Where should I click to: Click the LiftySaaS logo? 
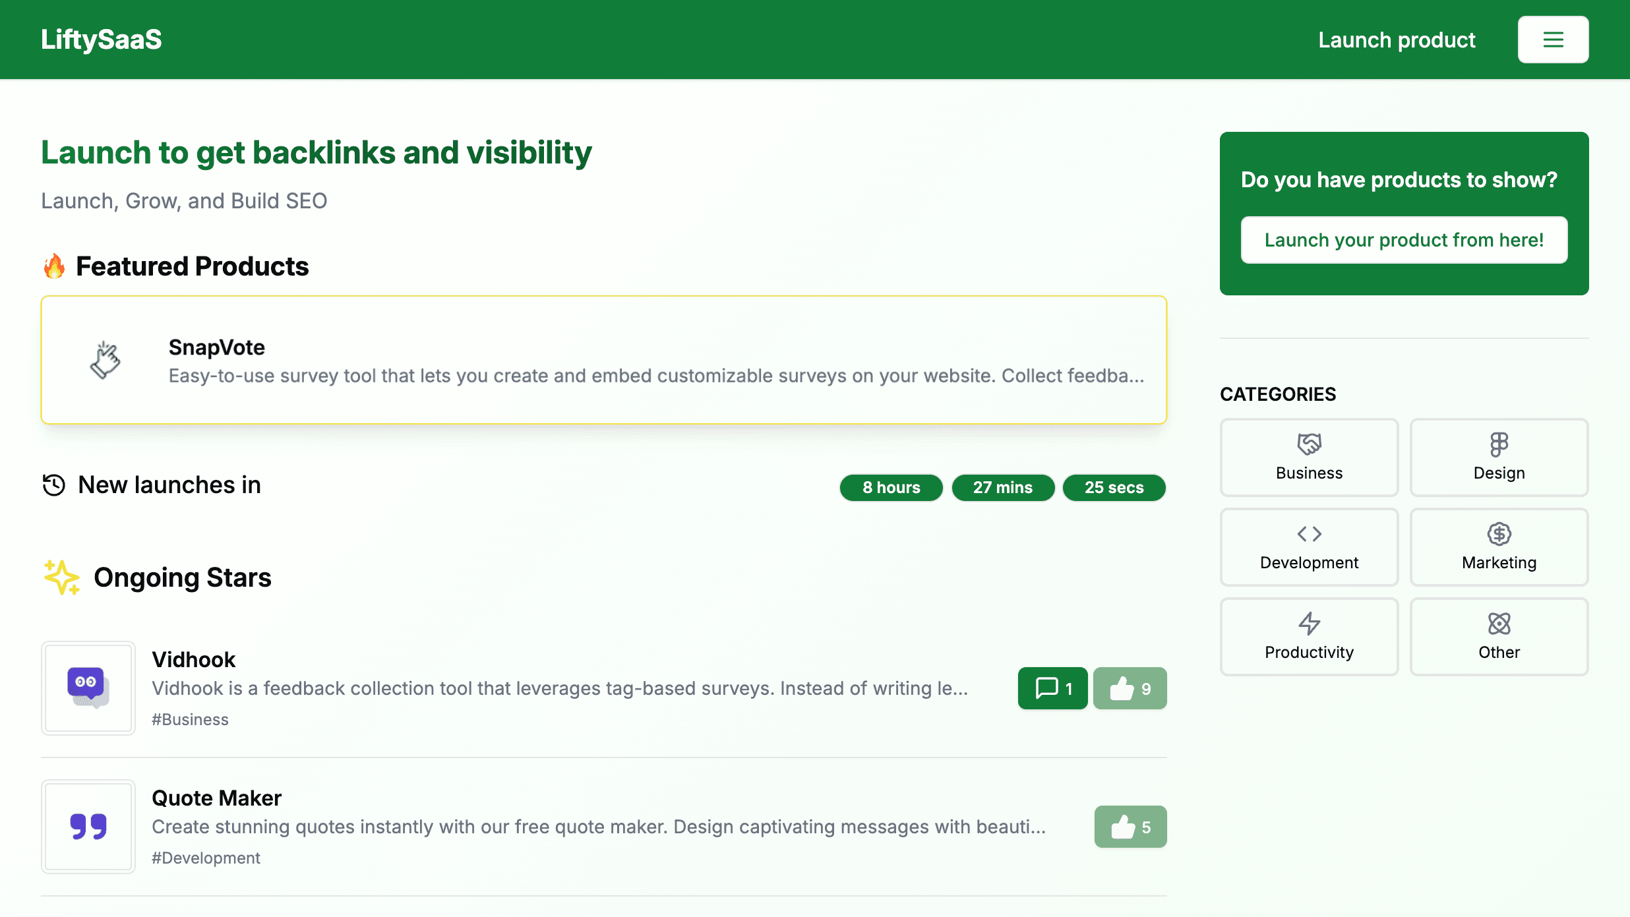point(101,40)
